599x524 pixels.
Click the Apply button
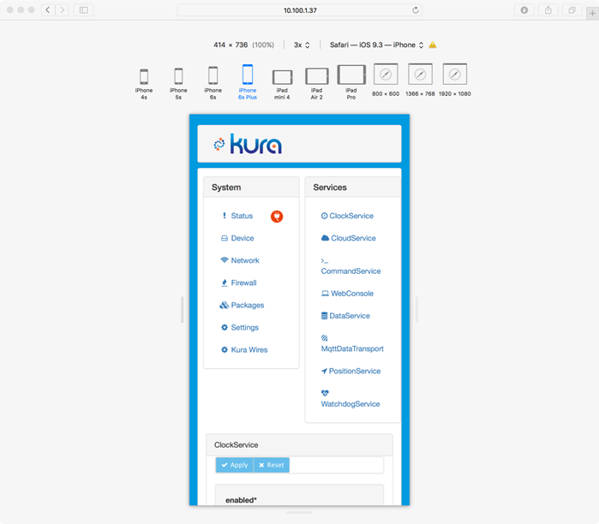[235, 465]
